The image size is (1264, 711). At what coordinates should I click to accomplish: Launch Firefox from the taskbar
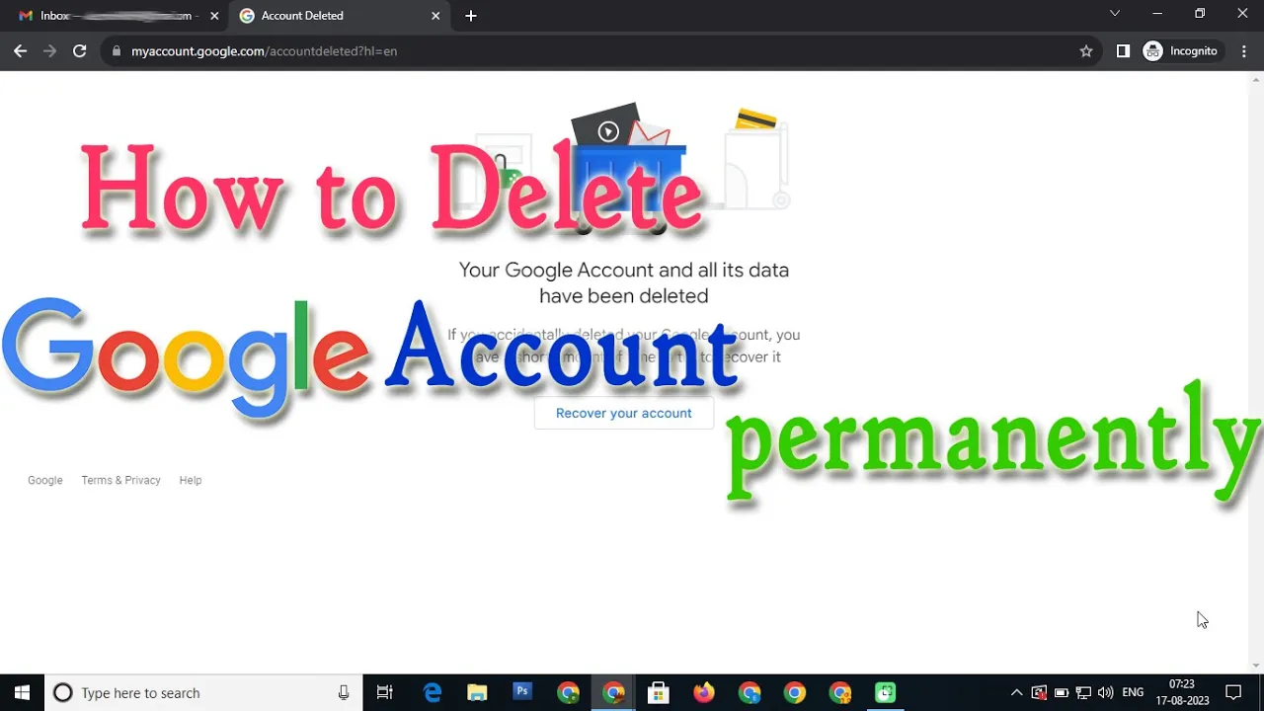[704, 693]
